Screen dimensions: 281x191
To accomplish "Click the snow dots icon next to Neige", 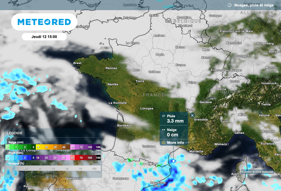I will pos(164,130).
